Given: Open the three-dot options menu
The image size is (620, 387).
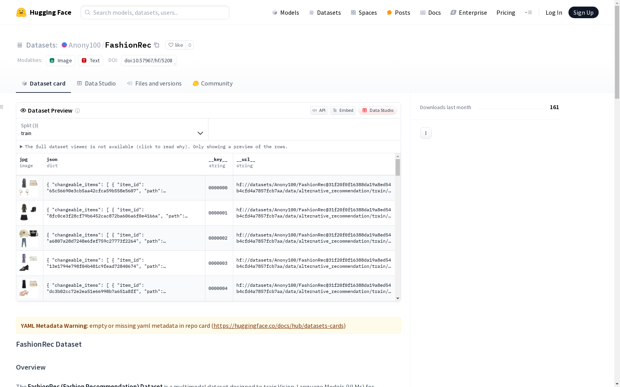Looking at the screenshot, I should pyautogui.click(x=426, y=133).
